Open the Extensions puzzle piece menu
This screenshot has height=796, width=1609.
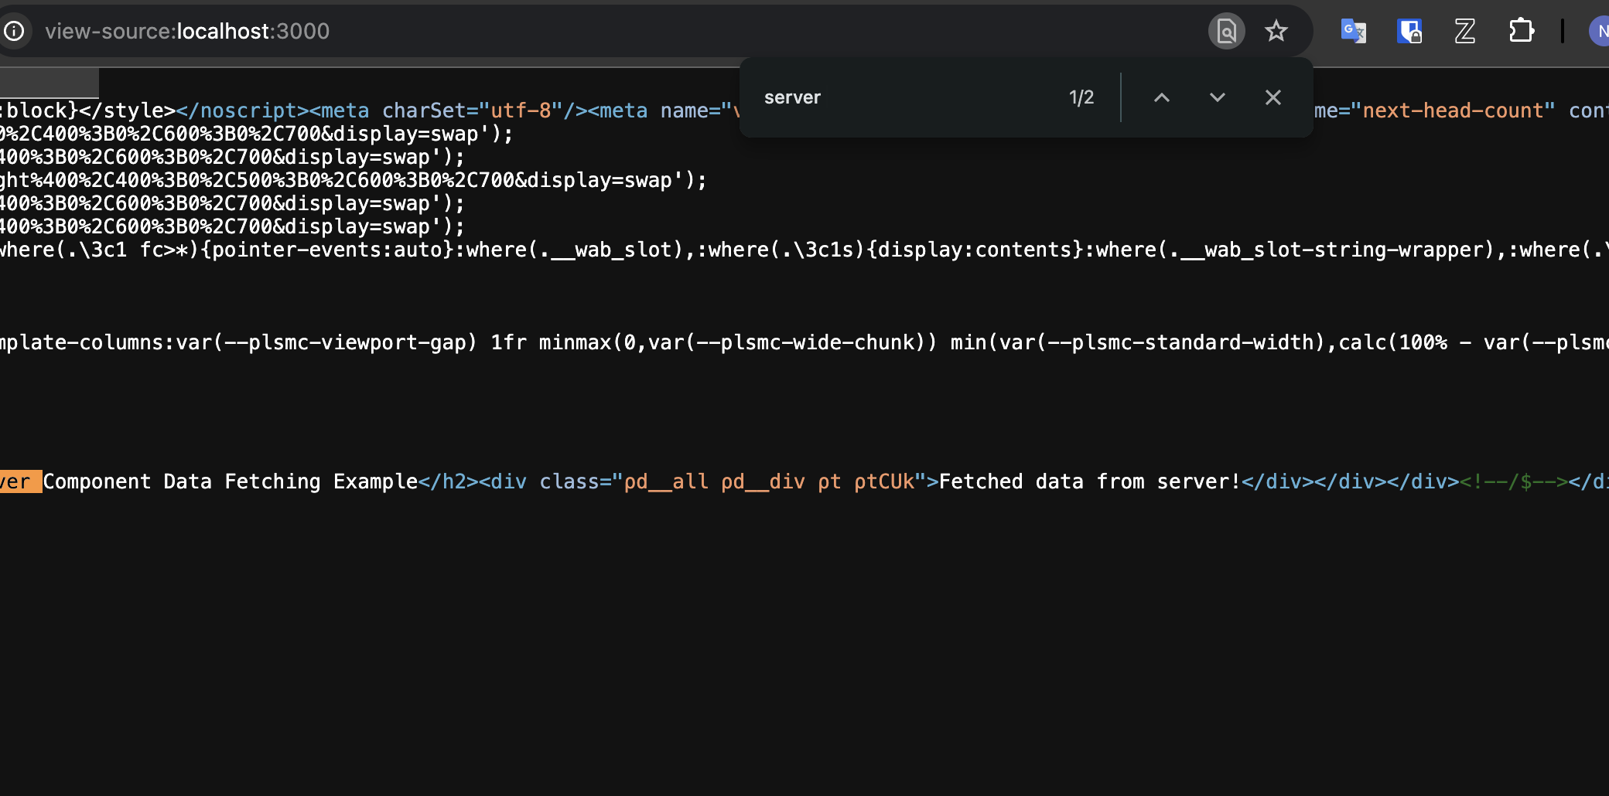1521,31
